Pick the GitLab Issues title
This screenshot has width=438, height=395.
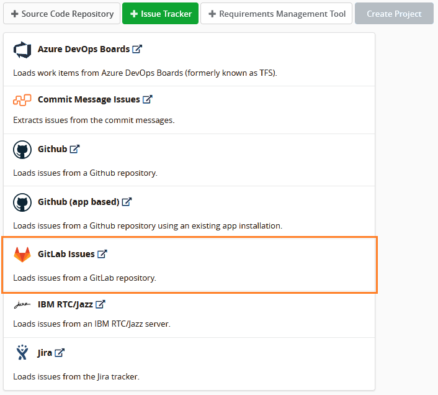pyautogui.click(x=66, y=254)
